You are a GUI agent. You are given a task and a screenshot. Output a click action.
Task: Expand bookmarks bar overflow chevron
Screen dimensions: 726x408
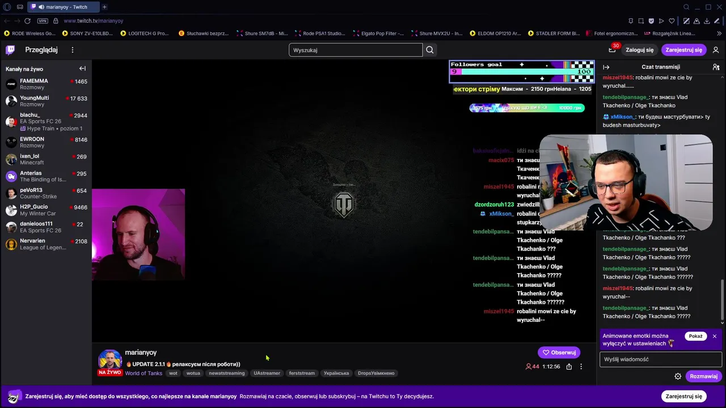click(718, 33)
